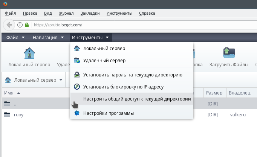Open the Файл dropdown menu

[15, 38]
